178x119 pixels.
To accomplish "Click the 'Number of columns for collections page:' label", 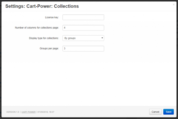I will click(37, 28).
